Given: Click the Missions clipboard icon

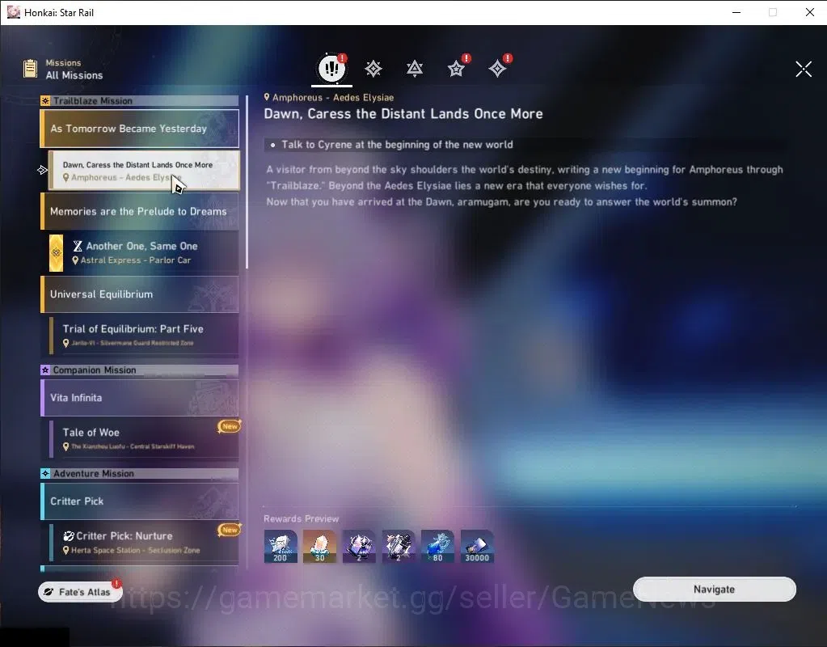Looking at the screenshot, I should click(31, 69).
